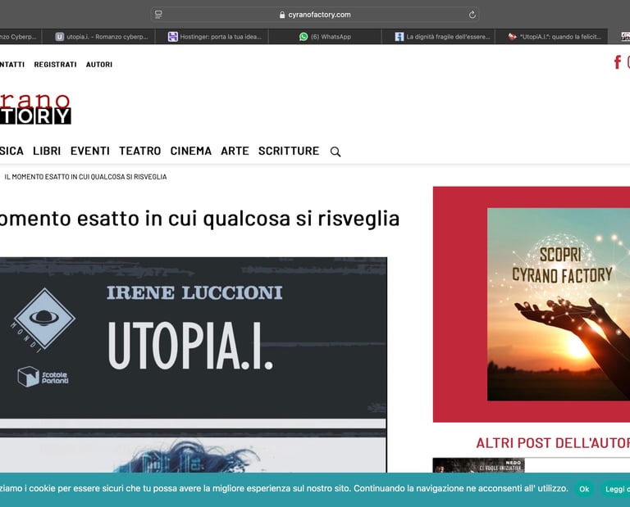
Task: Open the Facebook icon in the header
Action: coord(618,62)
